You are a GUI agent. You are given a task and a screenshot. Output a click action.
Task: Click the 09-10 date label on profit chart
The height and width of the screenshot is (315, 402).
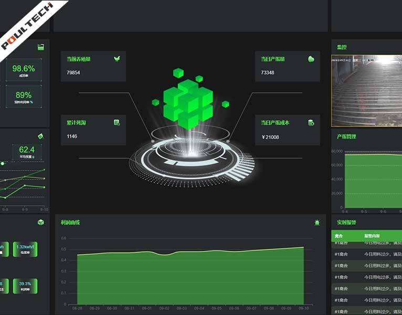[x=303, y=308]
